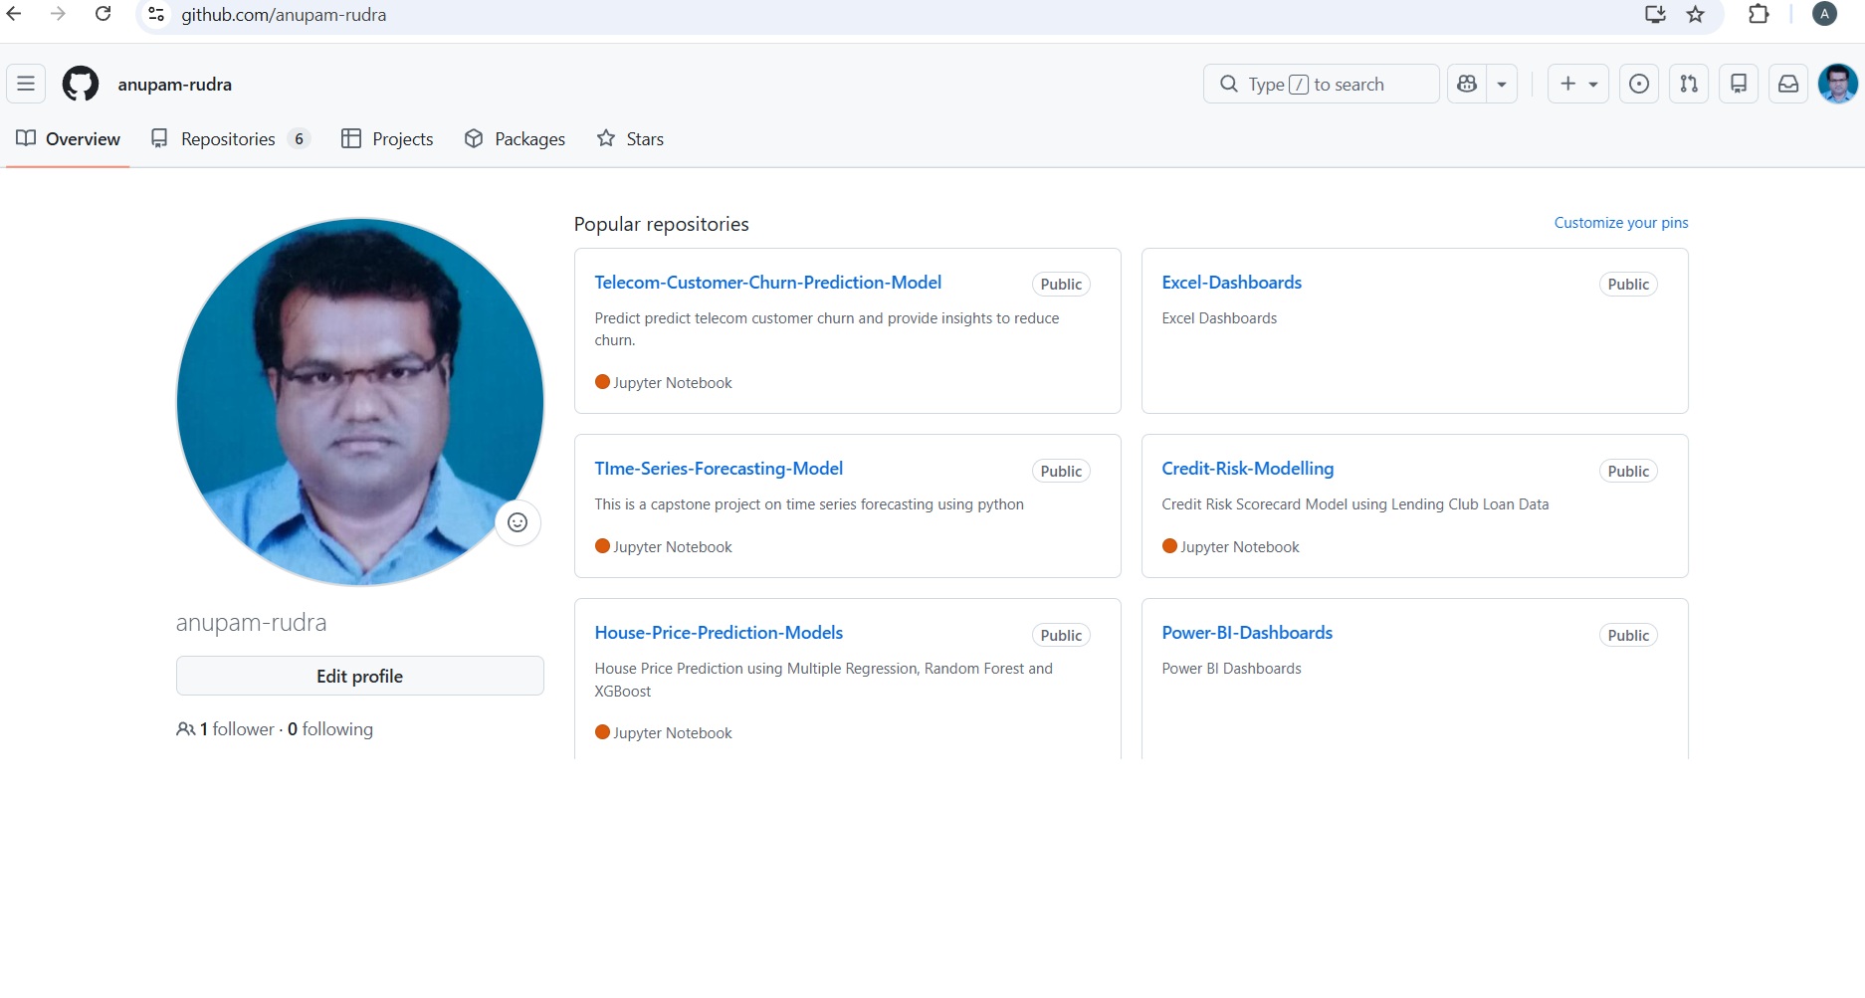1865x998 pixels.
Task: Open the Customize your pins link
Action: pyautogui.click(x=1620, y=223)
